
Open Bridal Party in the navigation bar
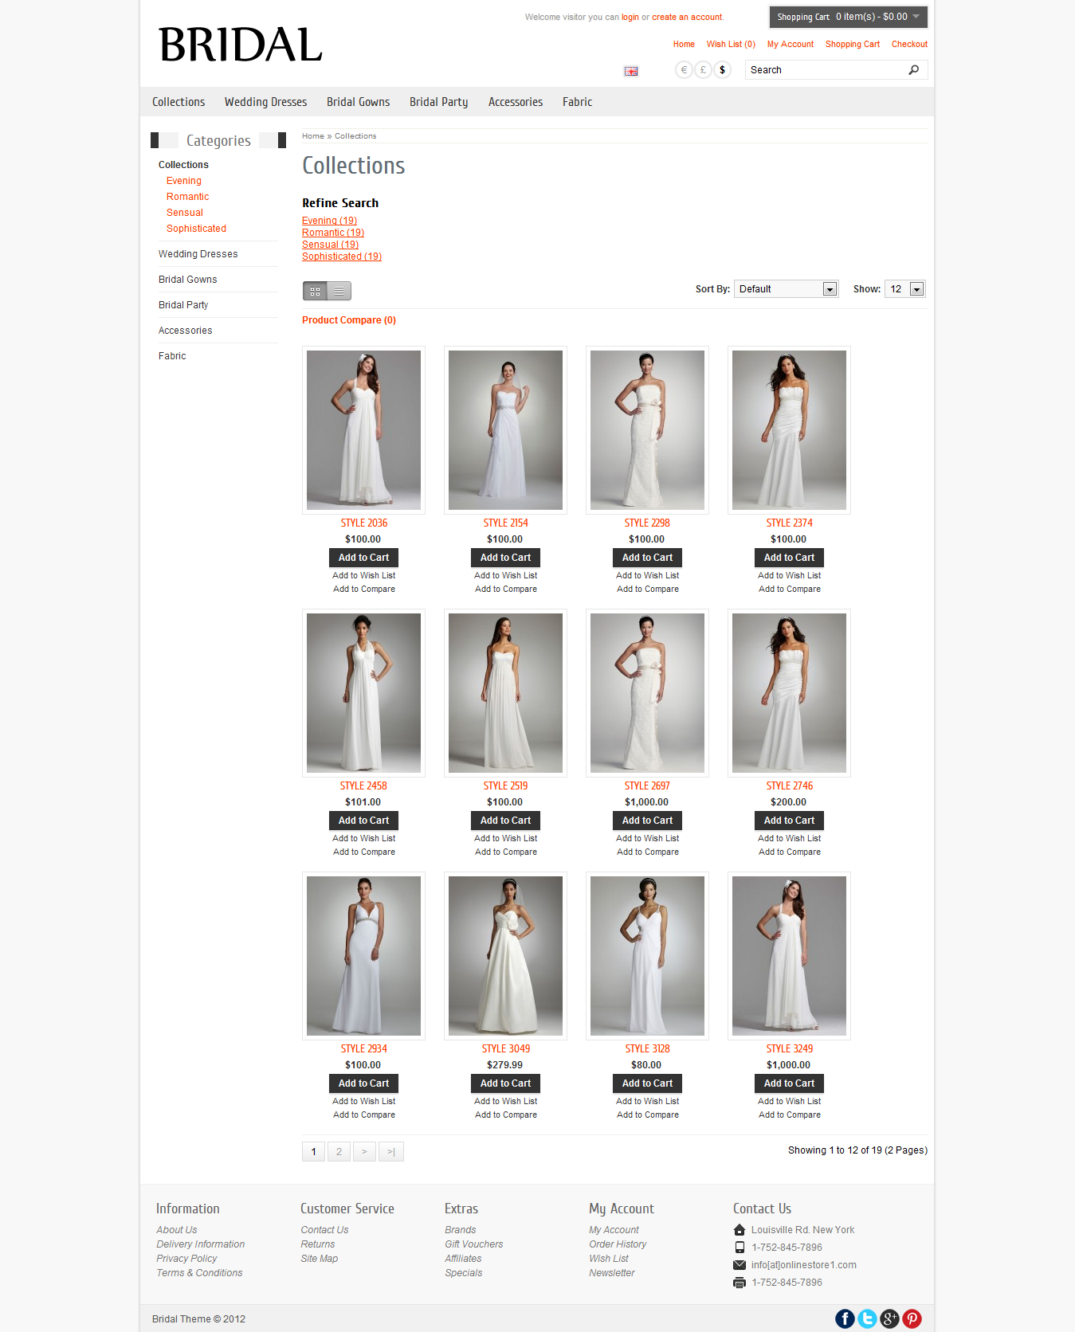point(438,102)
